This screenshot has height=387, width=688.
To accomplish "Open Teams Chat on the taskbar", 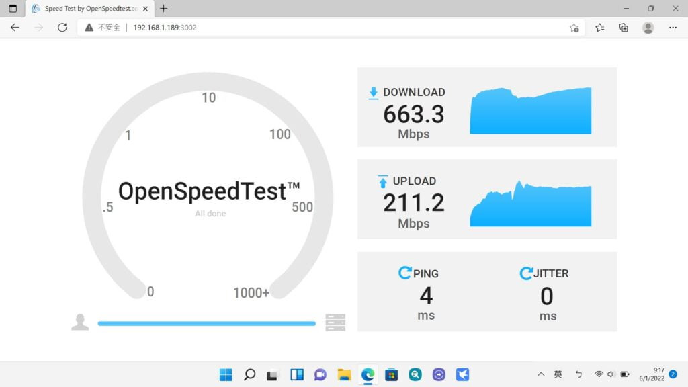I will 320,374.
